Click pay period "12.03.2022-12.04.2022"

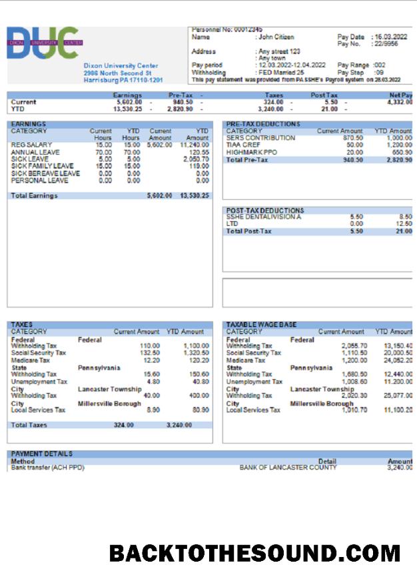click(292, 65)
